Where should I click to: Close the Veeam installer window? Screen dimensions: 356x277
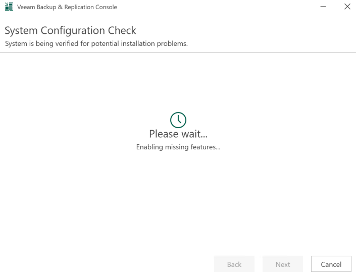(x=347, y=7)
